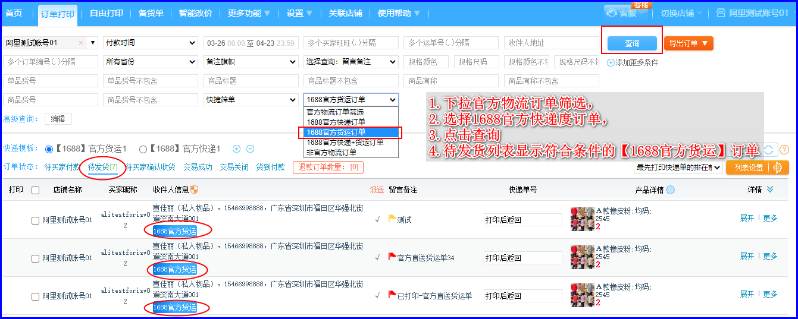
Task: Click the plus icon for 添加更多条件
Action: click(611, 62)
